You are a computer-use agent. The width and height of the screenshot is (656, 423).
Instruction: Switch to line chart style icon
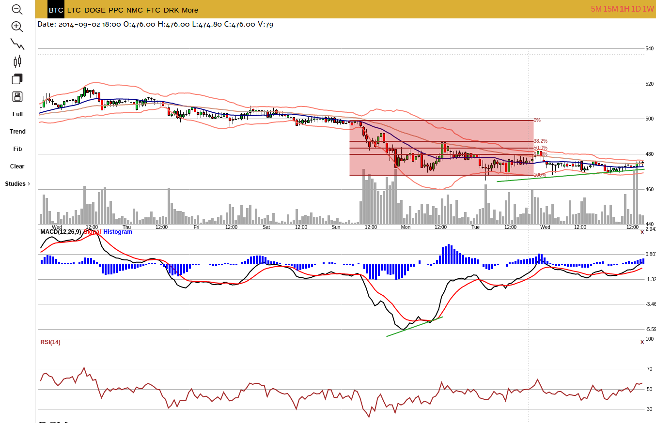[17, 44]
